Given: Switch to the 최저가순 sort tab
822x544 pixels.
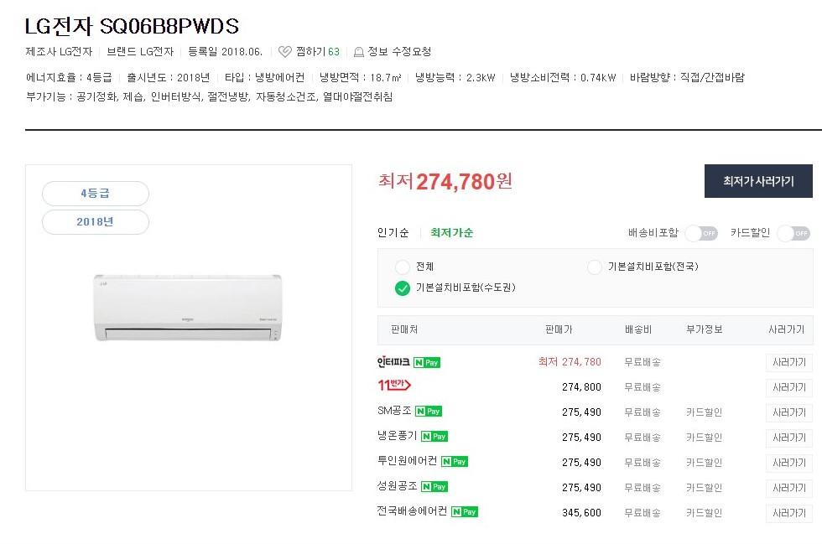Looking at the screenshot, I should pos(451,233).
